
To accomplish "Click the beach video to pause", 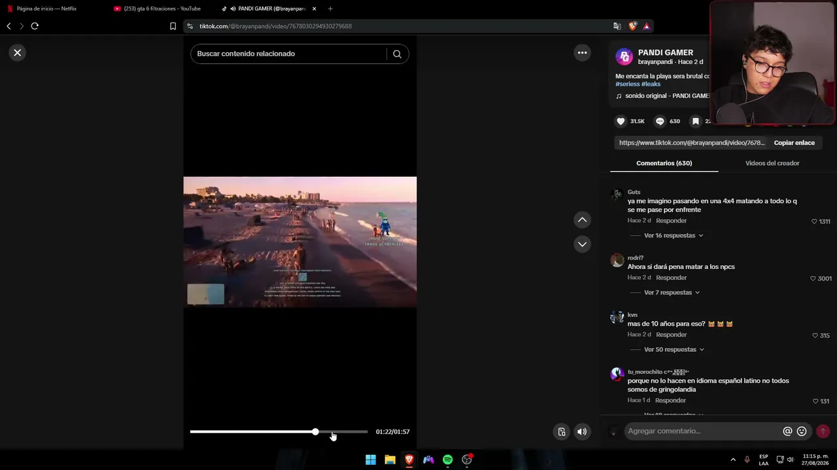I will coord(299,242).
